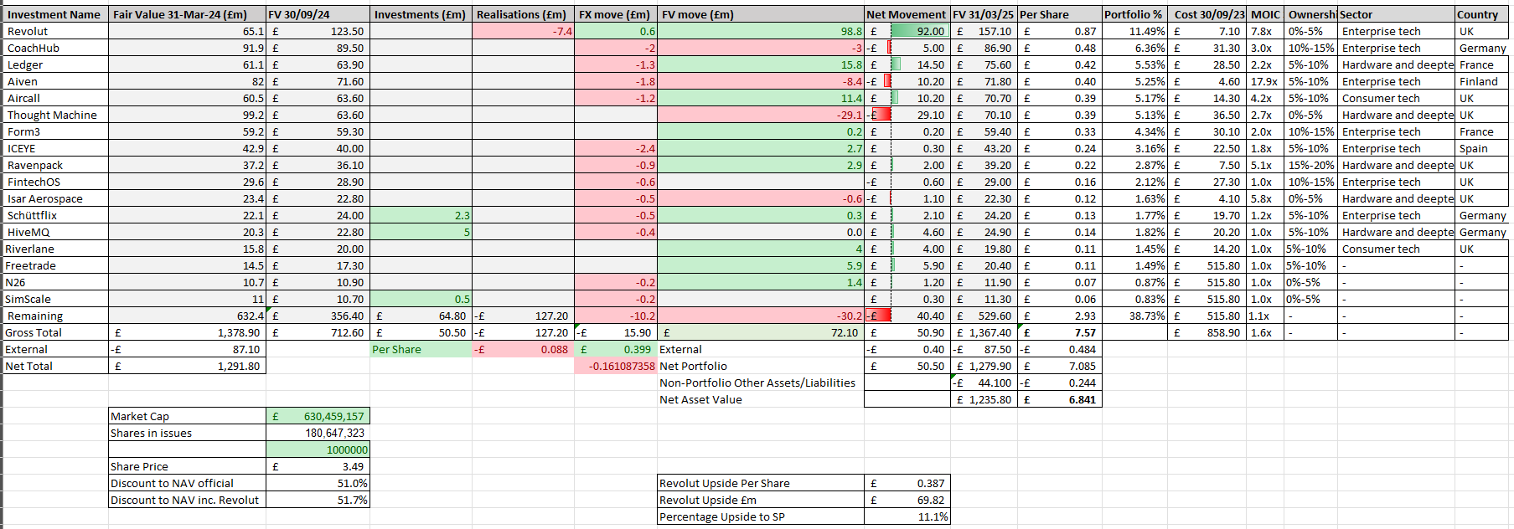Image resolution: width=1514 pixels, height=529 pixels.
Task: Click the red -0.161087358 cell
Action: pos(616,366)
